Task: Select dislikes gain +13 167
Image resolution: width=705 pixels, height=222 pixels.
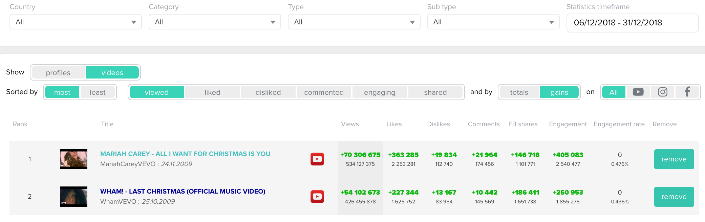Action: tap(444, 193)
